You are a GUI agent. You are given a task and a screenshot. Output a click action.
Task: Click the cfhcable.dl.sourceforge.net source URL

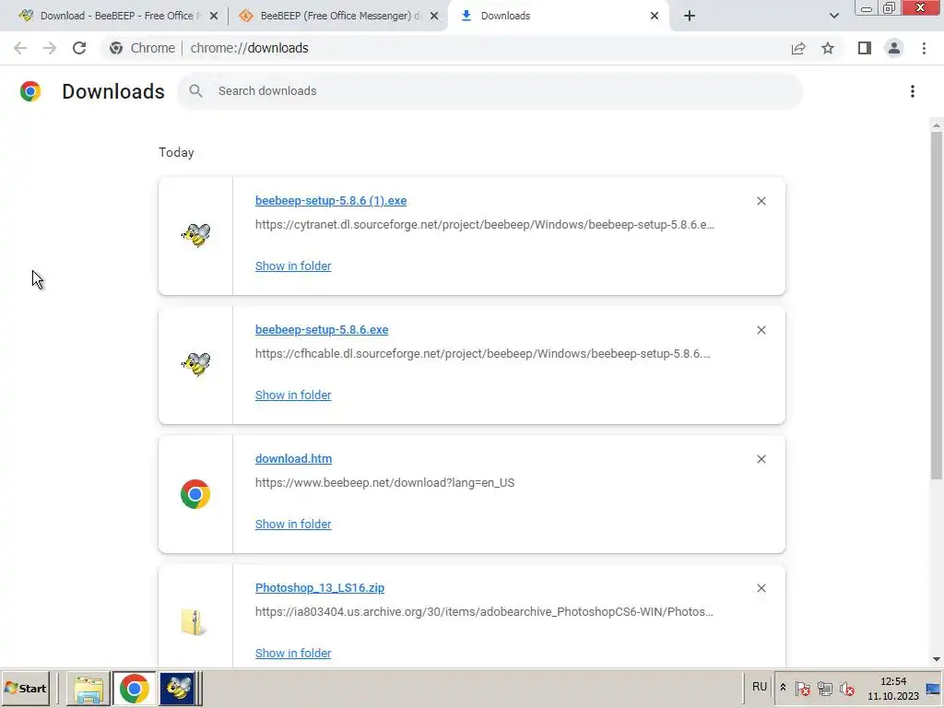pos(483,353)
